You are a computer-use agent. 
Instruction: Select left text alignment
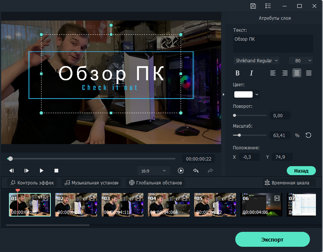point(273,73)
